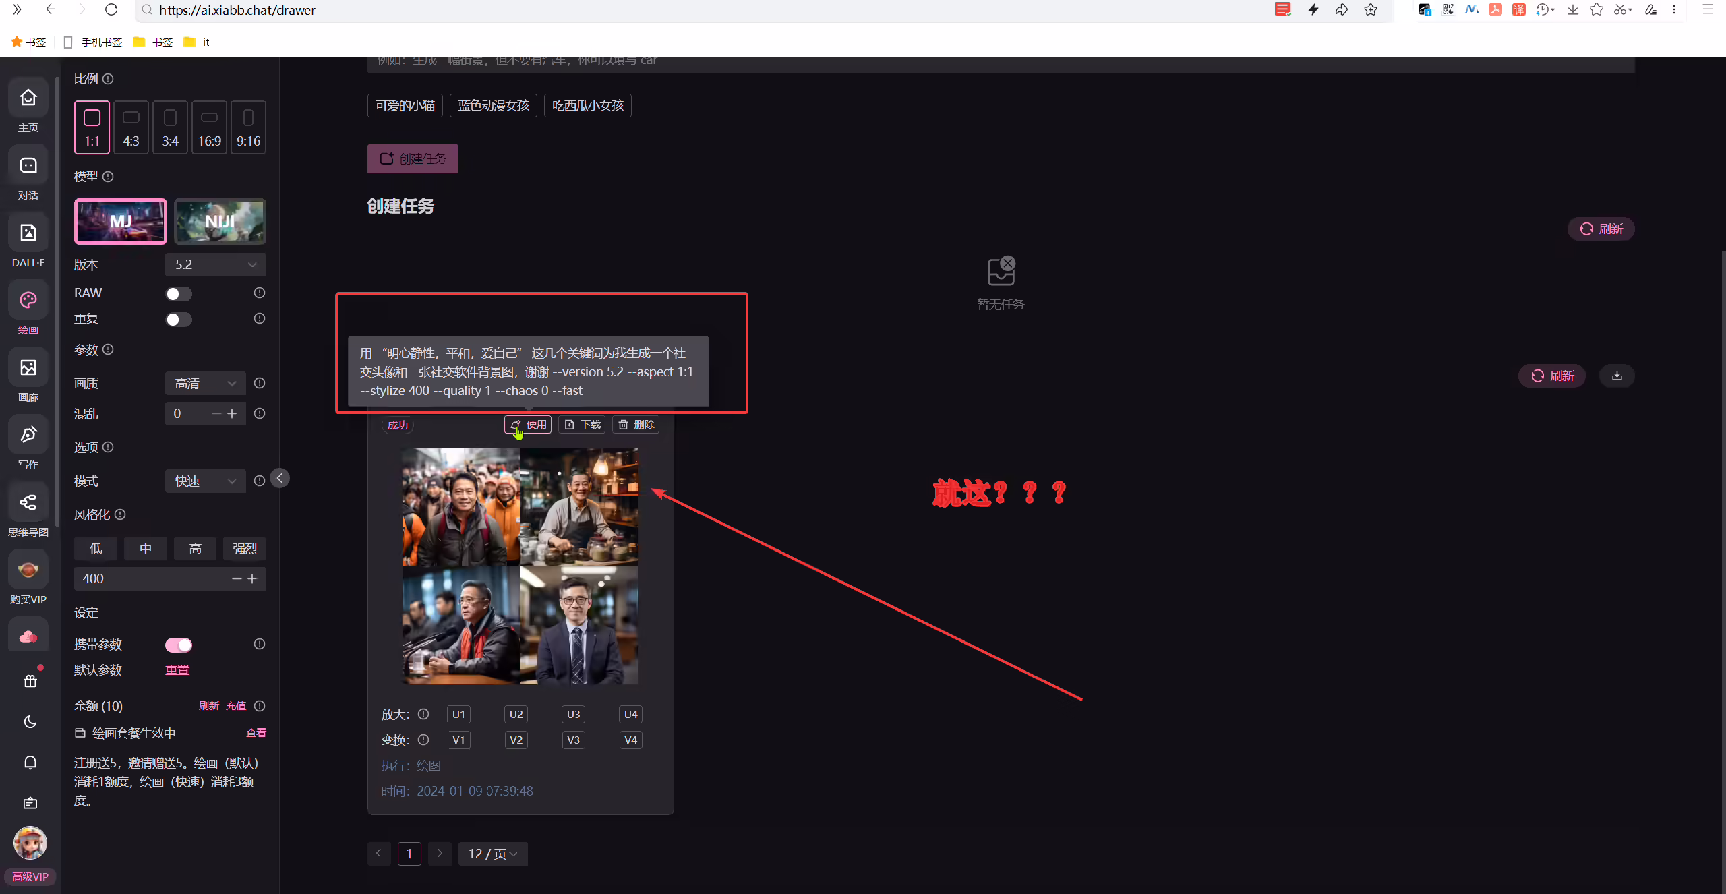Screen dimensions: 1726x894
Task: Open the 版本 5.2 dropdown
Action: (x=216, y=264)
